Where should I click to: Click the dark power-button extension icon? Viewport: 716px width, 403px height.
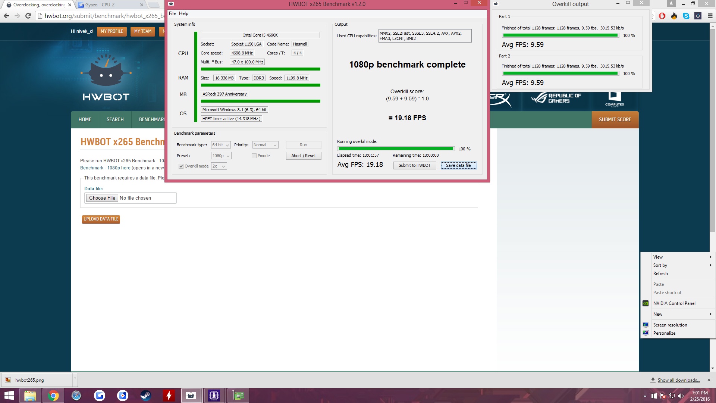coord(698,16)
